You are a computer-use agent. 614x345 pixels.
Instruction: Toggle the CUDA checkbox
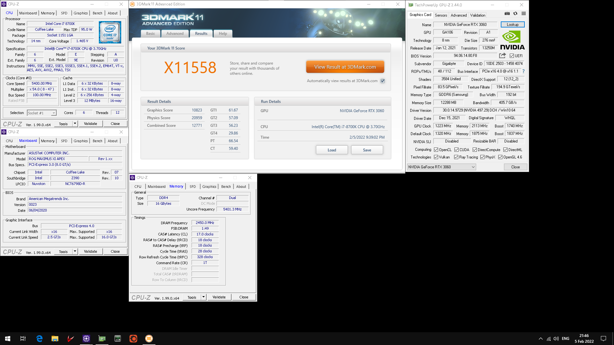pyautogui.click(x=456, y=150)
